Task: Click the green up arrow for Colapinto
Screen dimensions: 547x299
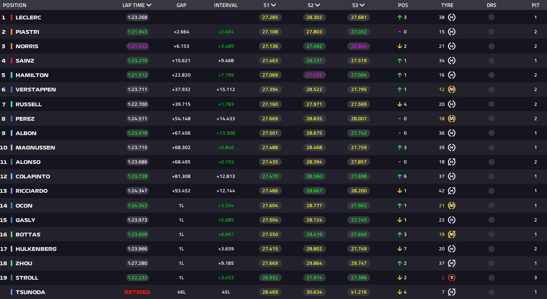Action: [x=399, y=176]
